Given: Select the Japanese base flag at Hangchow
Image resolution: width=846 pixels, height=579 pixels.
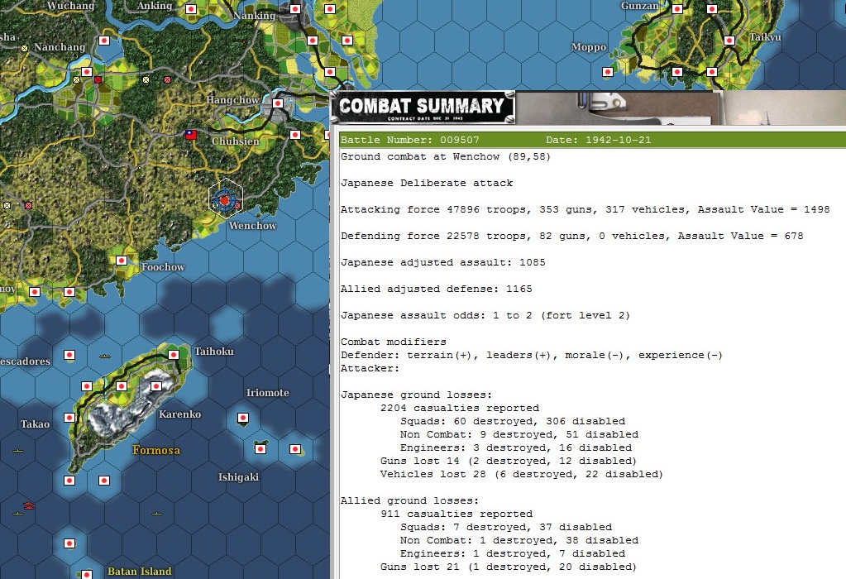Looking at the screenshot, I should [x=278, y=103].
